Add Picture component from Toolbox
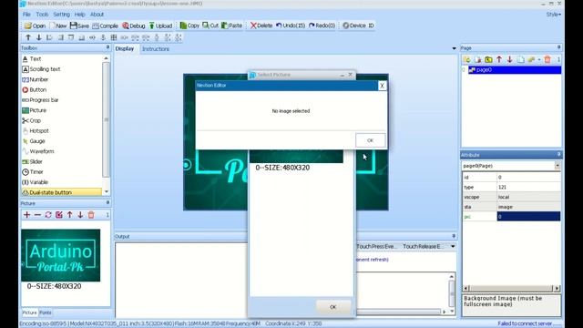The height and width of the screenshot is (328, 583). click(35, 110)
